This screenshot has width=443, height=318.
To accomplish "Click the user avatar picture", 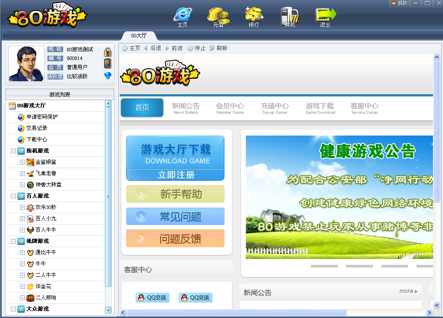I will [x=27, y=64].
